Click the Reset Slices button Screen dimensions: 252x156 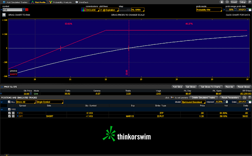tap(244, 87)
